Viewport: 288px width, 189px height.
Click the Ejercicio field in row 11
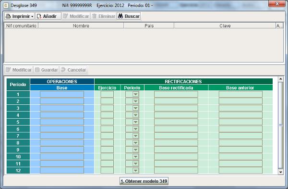[107, 164]
